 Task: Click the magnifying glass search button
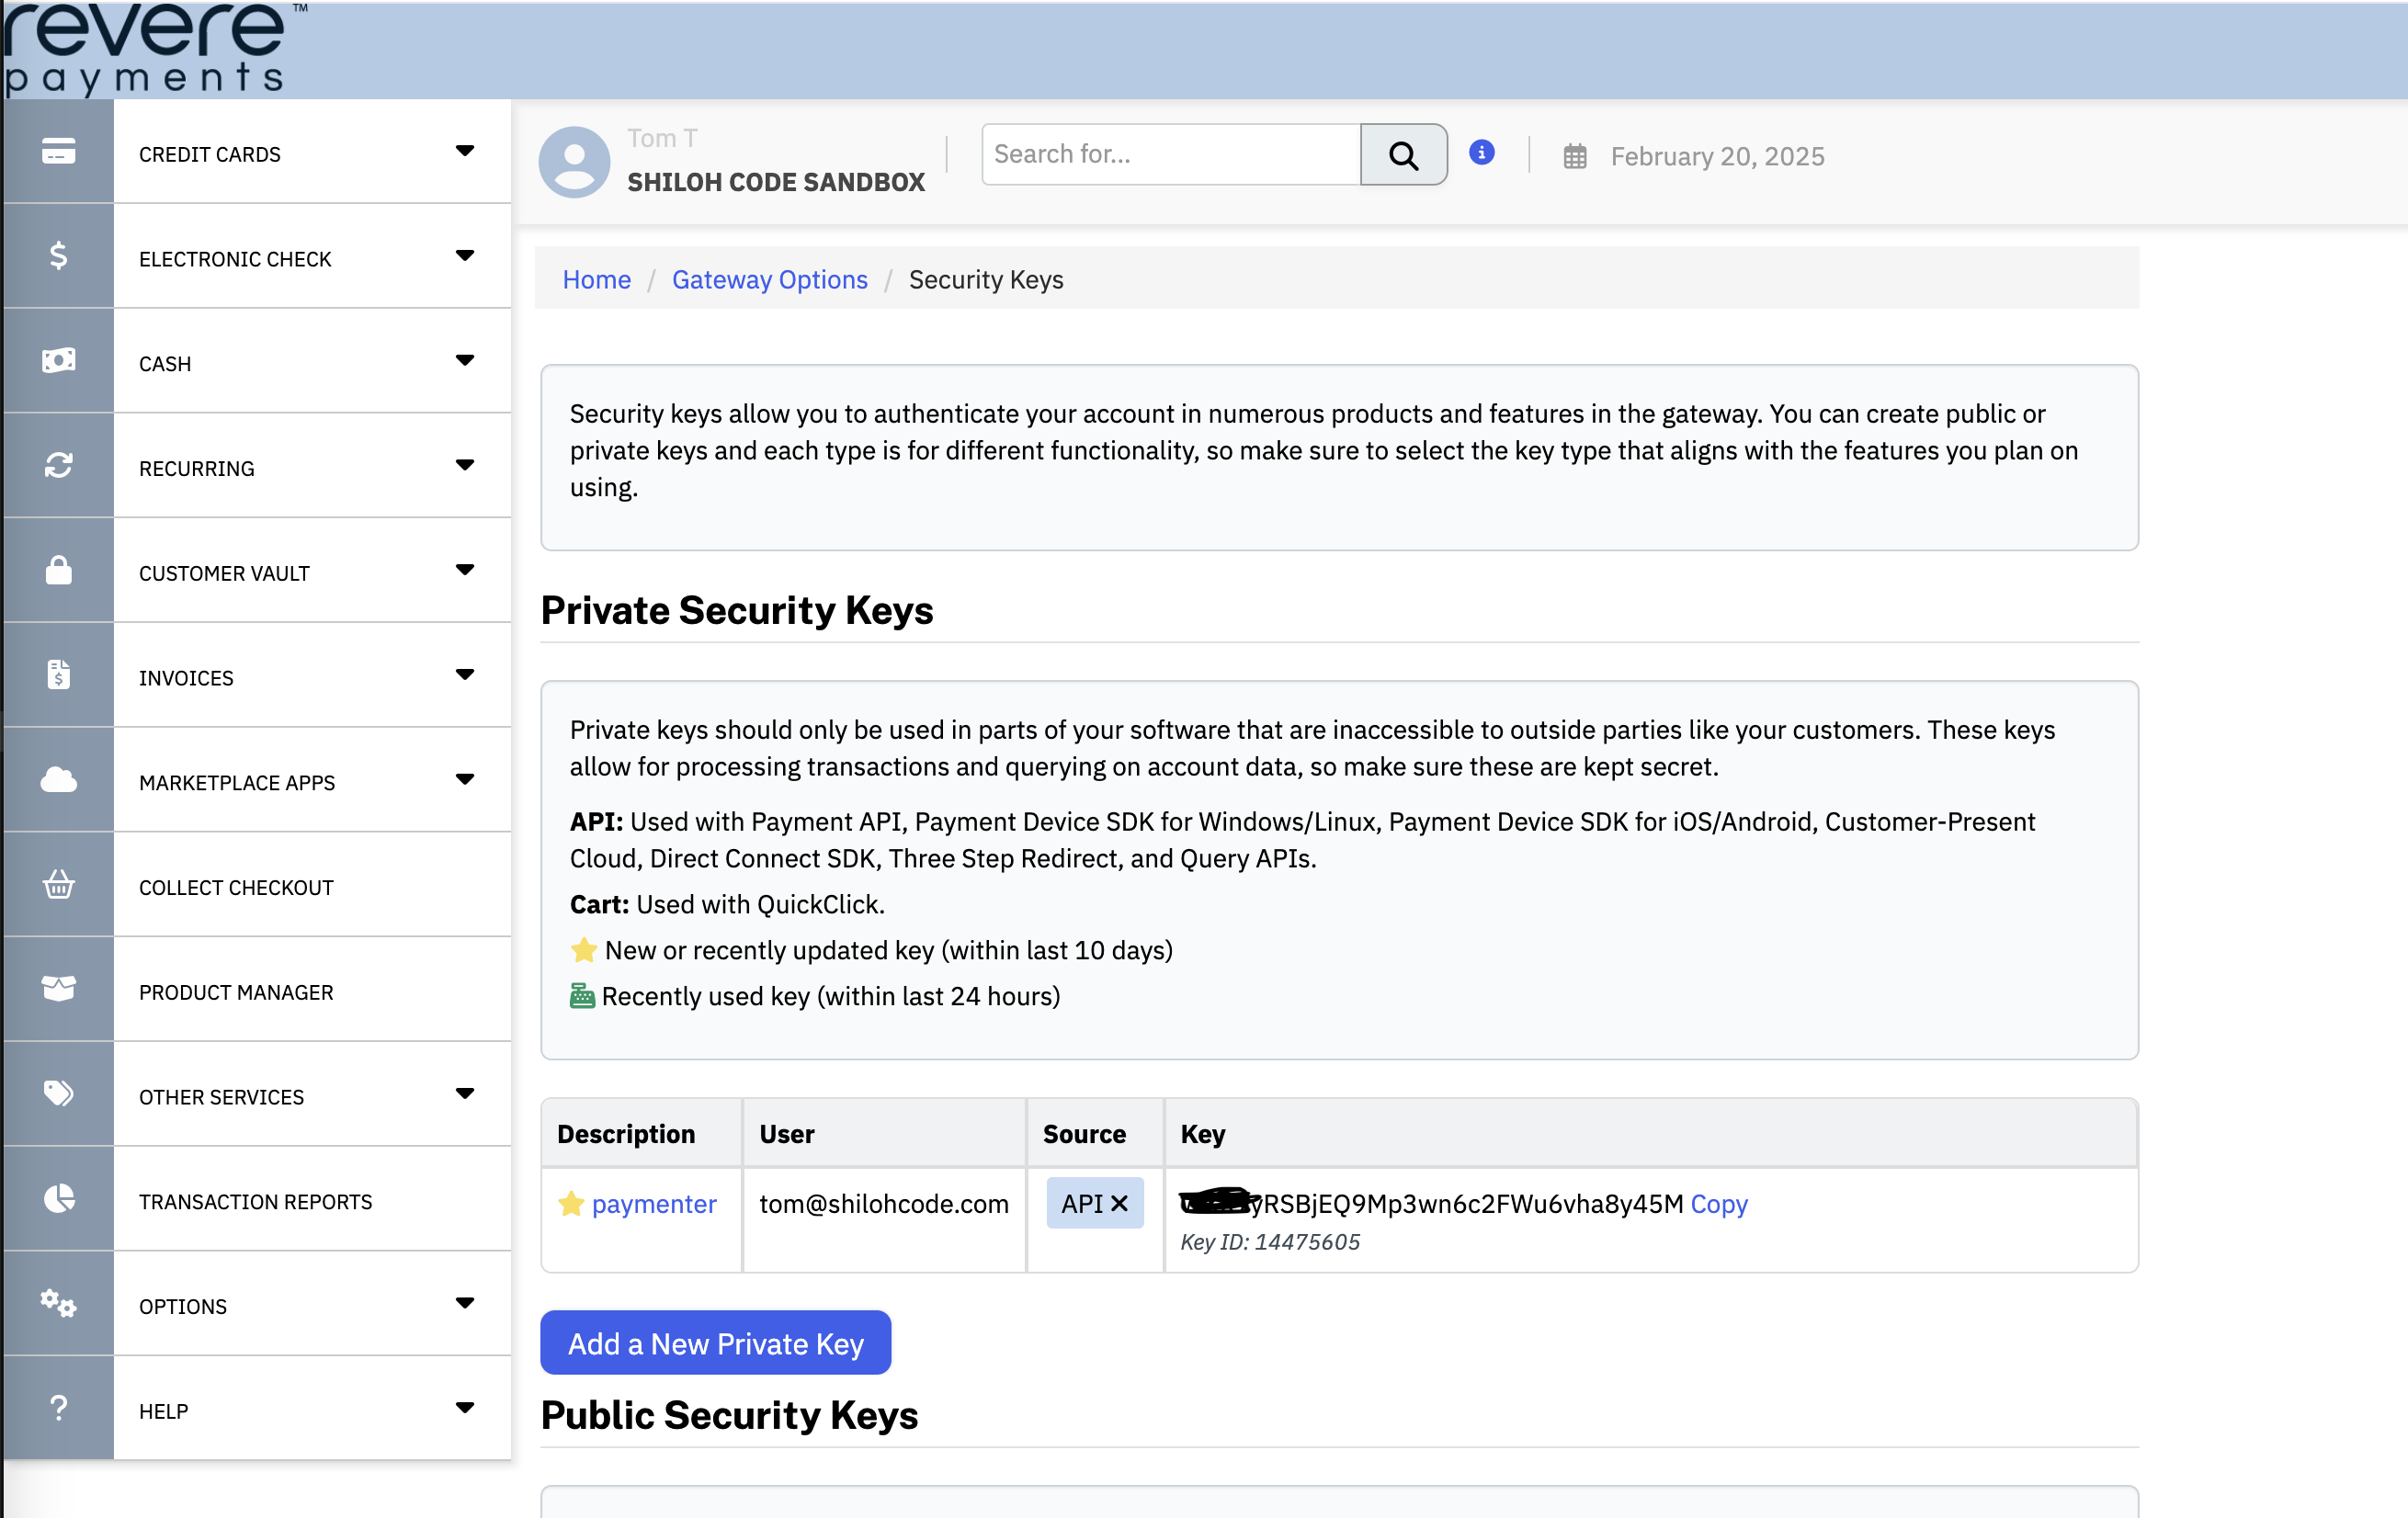1403,155
